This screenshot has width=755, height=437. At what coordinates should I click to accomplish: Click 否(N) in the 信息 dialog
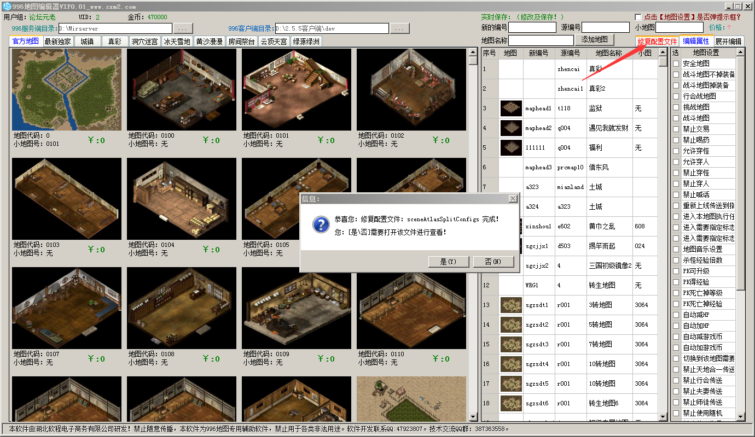coord(493,262)
